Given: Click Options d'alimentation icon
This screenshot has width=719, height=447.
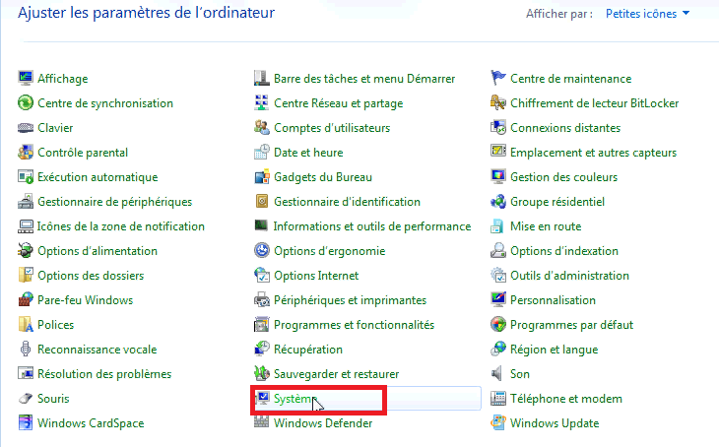Looking at the screenshot, I should (x=26, y=251).
